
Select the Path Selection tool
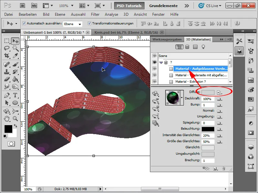[6, 103]
